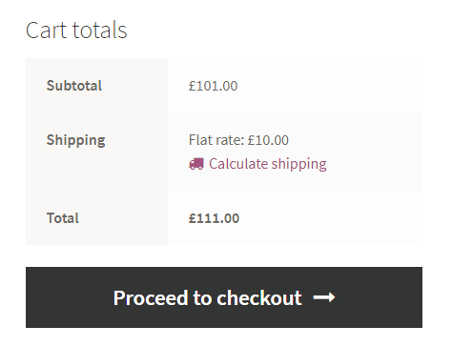
Task: Click the bold £111.00 total amount
Action: (x=214, y=218)
